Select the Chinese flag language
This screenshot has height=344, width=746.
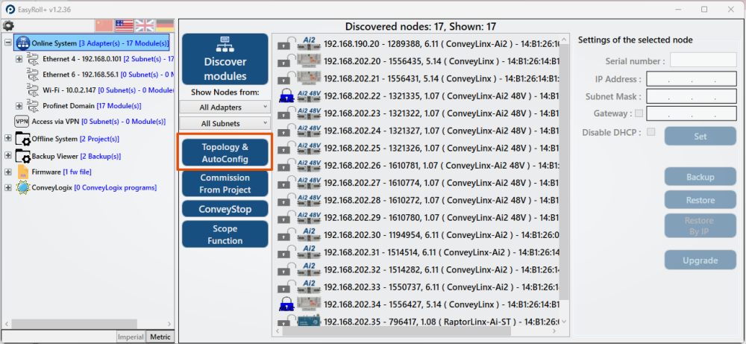click(x=104, y=25)
